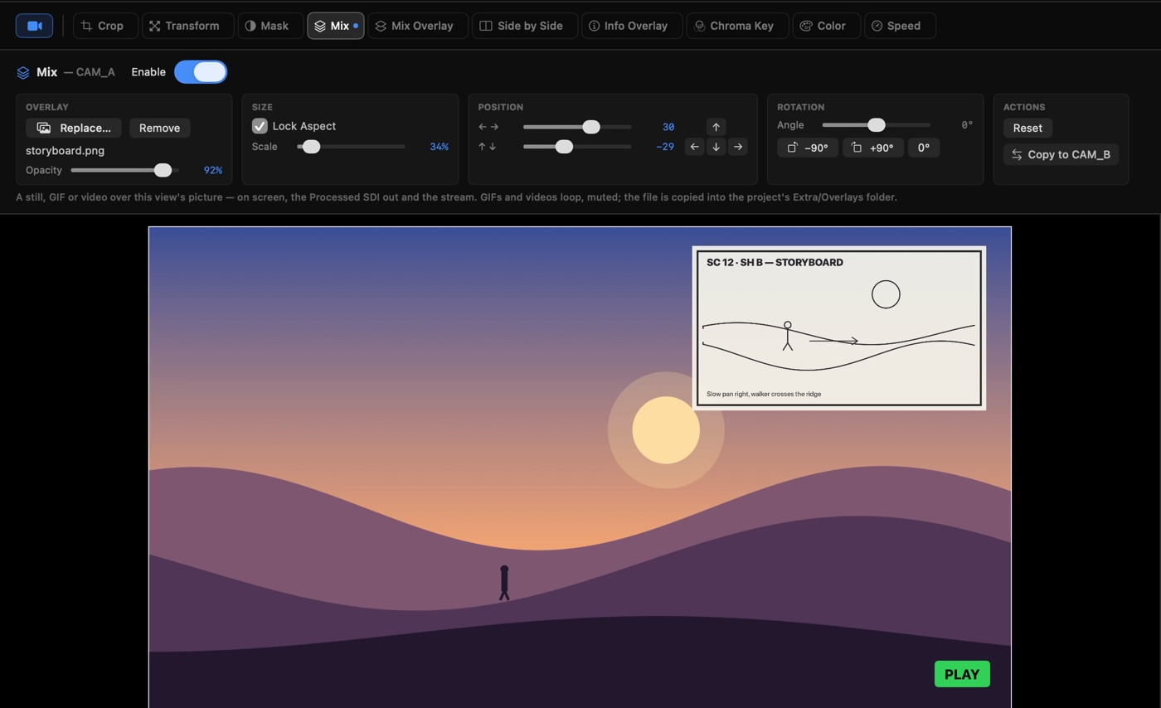Screen dimensions: 1161x708
Task: Nudge overlay right with right arrow
Action: [737, 147]
